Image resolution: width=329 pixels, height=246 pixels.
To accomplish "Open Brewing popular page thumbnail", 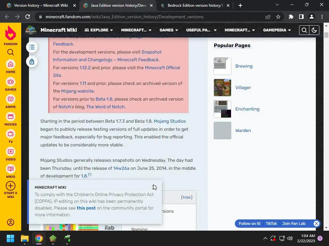I will point(222,66).
